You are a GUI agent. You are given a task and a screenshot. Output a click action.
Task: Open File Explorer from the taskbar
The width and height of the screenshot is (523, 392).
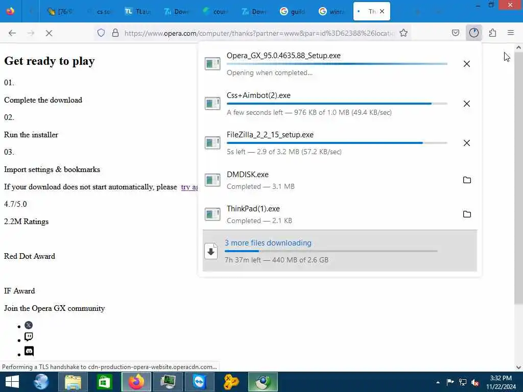tap(73, 382)
